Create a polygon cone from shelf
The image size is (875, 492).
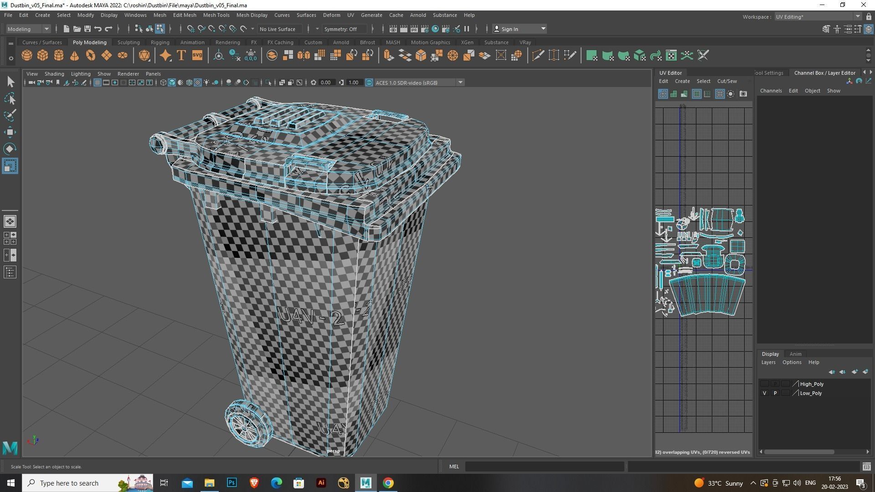[74, 56]
